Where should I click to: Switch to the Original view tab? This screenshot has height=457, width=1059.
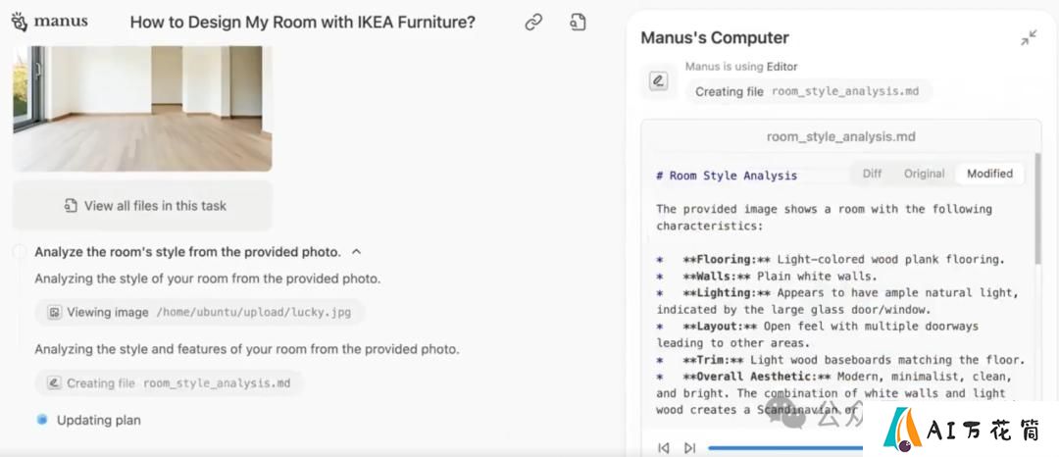(x=924, y=174)
